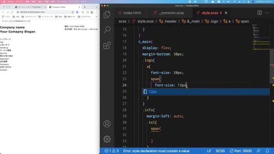Place cursor on display: flex line

[x=157, y=48]
